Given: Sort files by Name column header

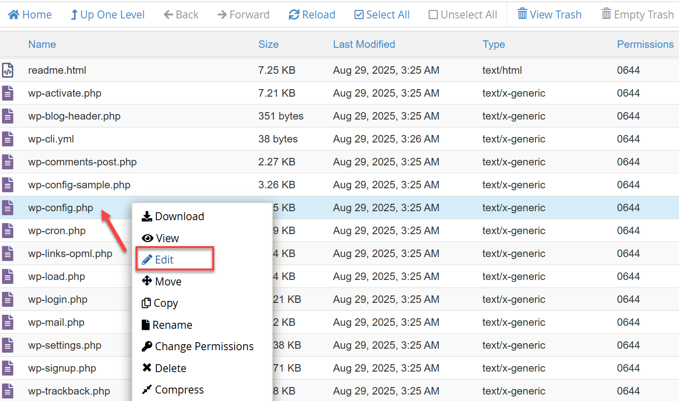Looking at the screenshot, I should (x=42, y=44).
